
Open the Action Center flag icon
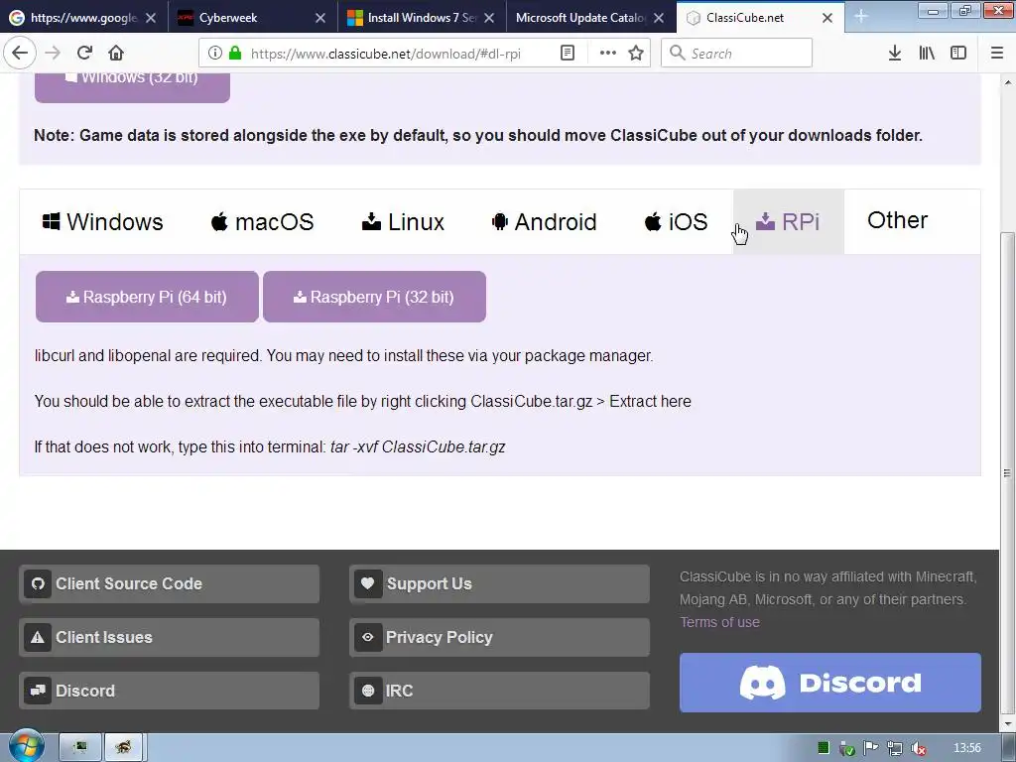click(871, 748)
